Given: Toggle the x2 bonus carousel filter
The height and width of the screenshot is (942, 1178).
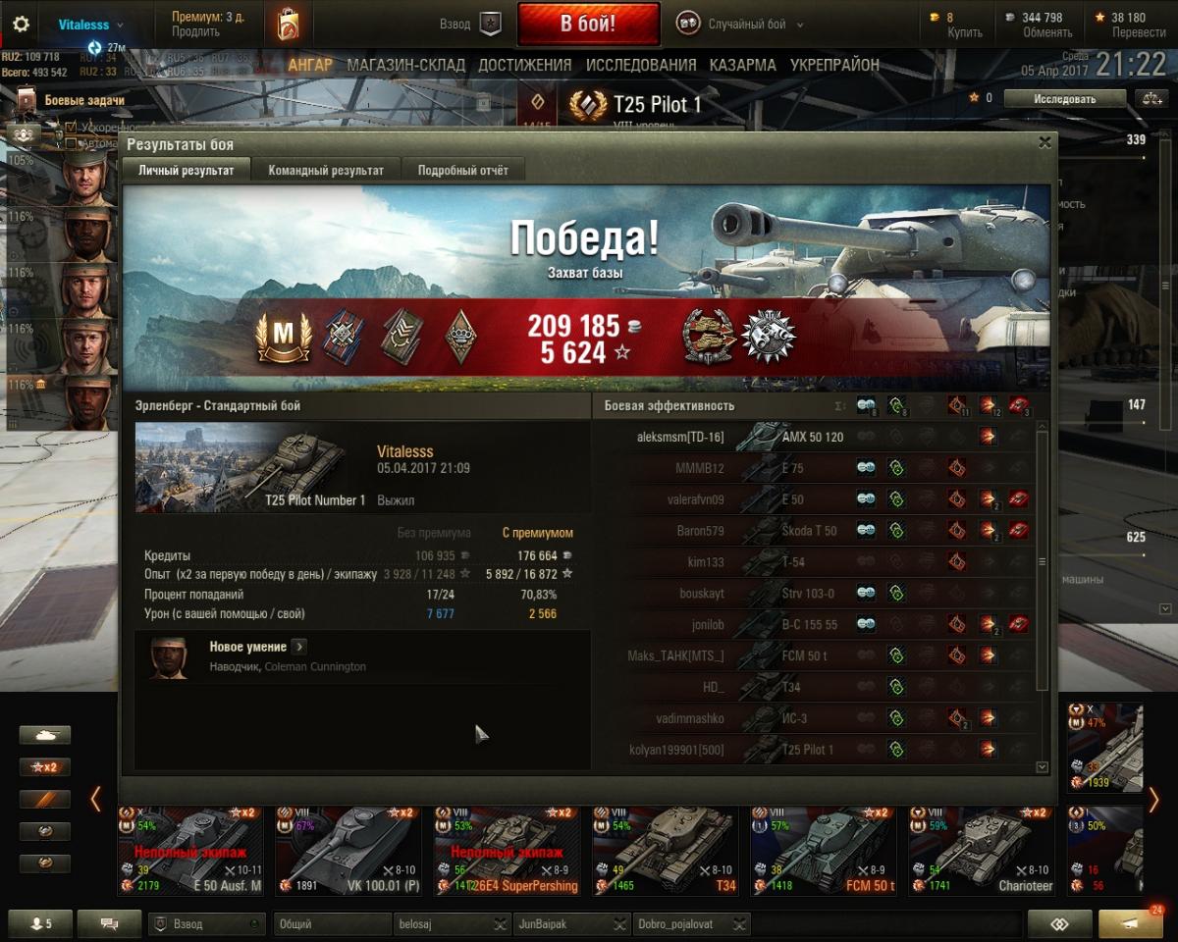Looking at the screenshot, I should click(x=44, y=767).
